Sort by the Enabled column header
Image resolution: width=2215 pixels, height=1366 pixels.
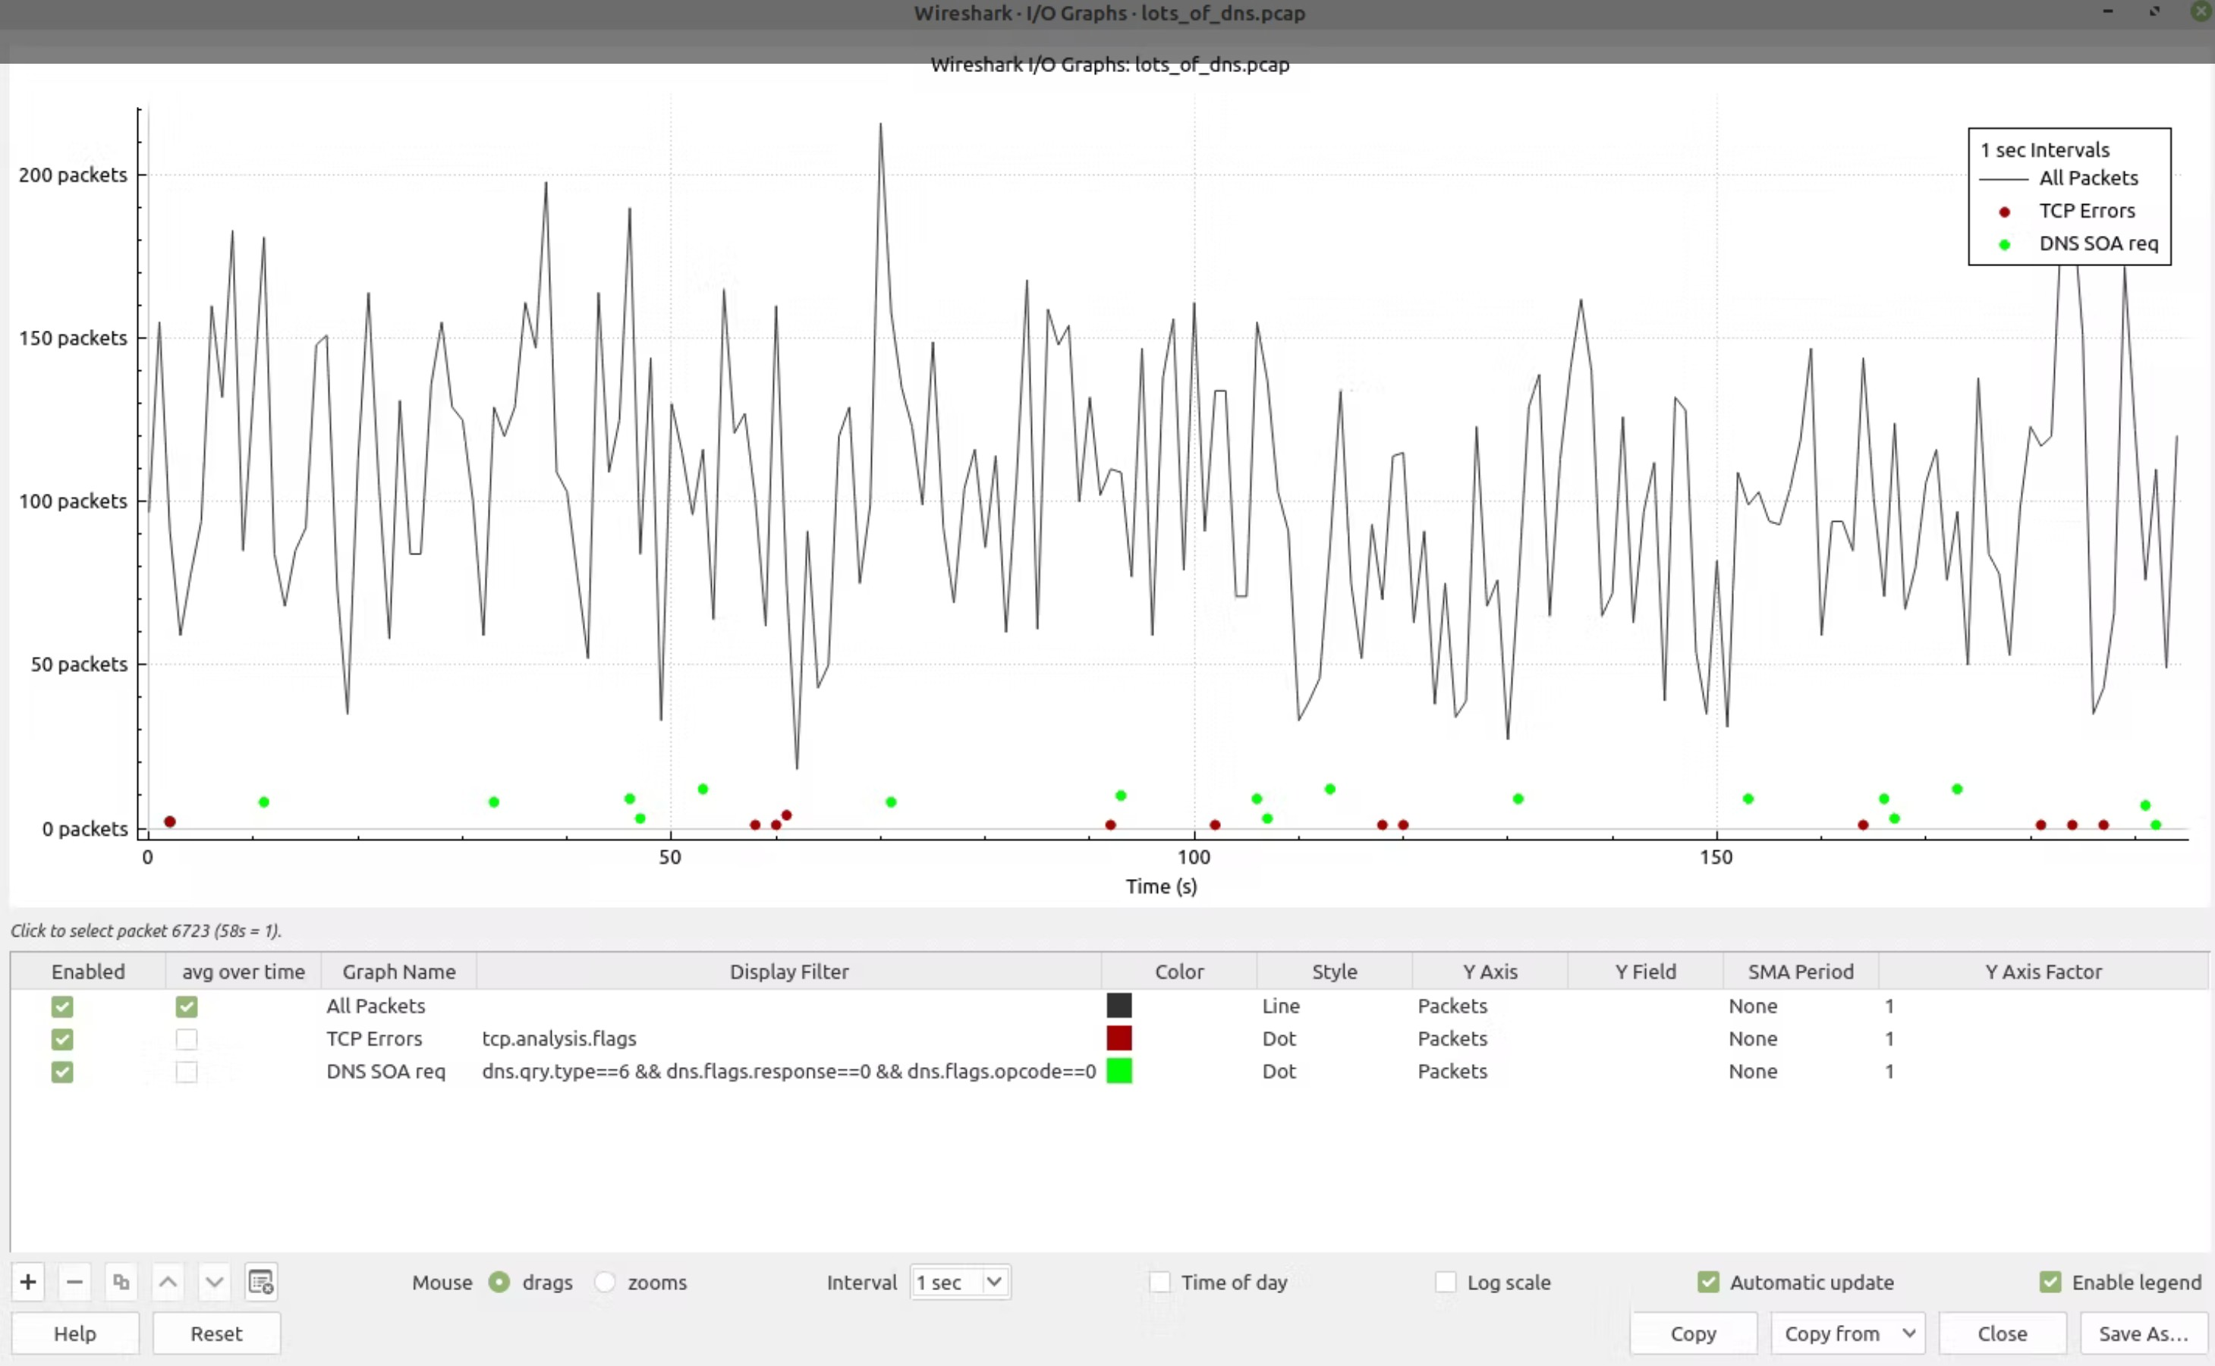tap(88, 970)
